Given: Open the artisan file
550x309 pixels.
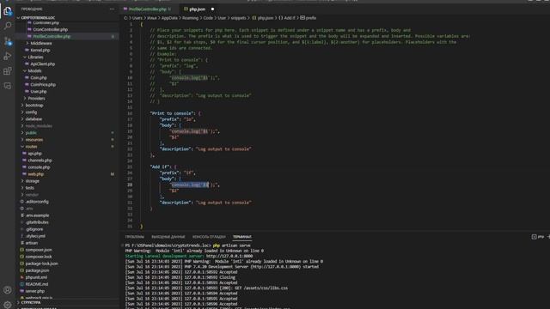Looking at the screenshot, I should (x=31, y=243).
